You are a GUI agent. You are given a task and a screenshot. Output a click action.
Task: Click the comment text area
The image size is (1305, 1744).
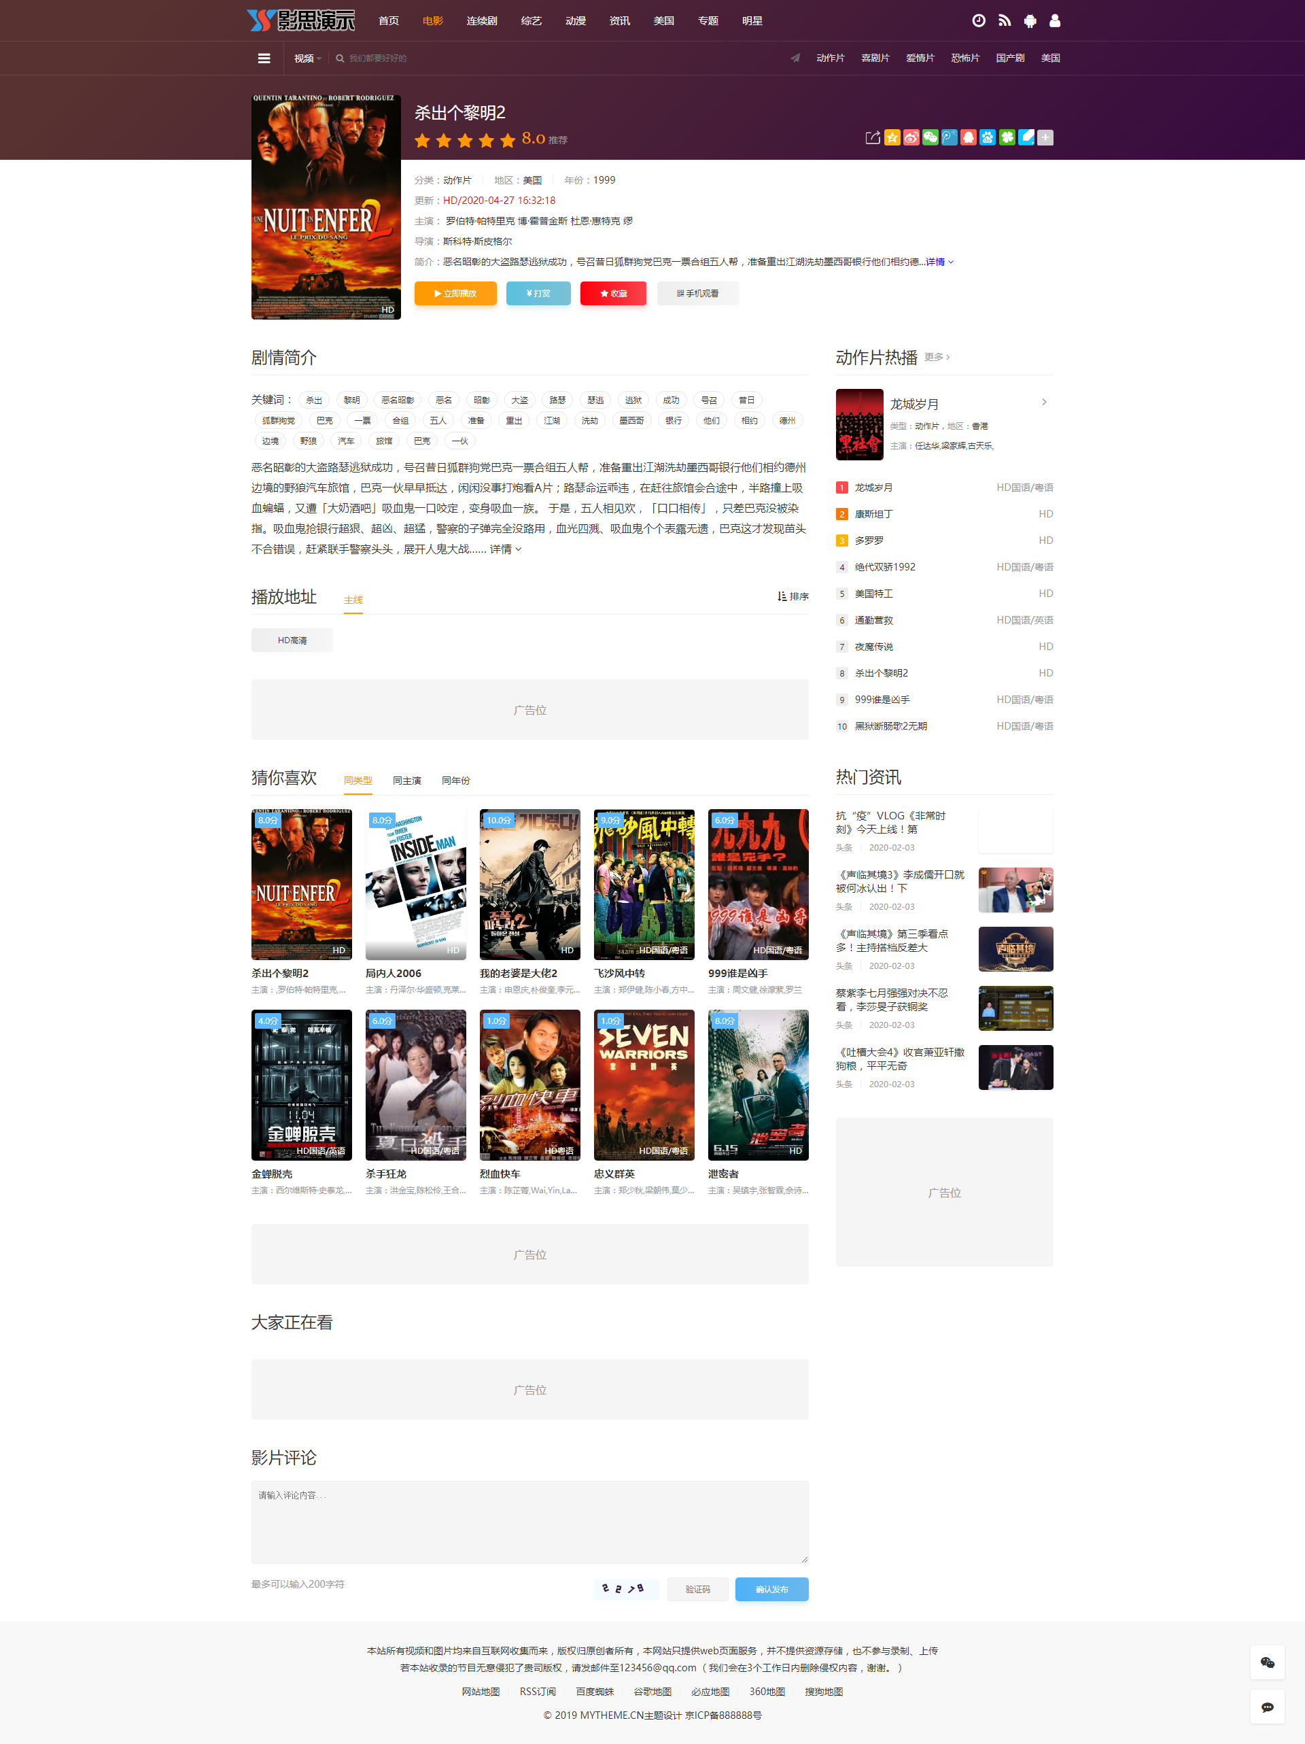[529, 1522]
